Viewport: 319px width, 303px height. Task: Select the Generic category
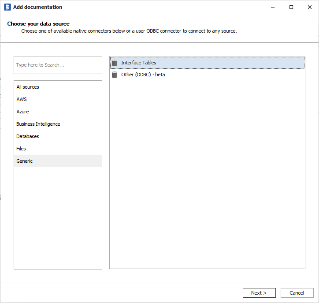[x=25, y=161]
